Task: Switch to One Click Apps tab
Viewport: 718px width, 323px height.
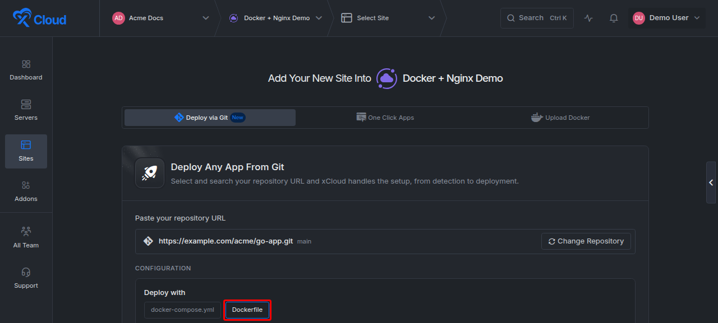Action: click(385, 118)
